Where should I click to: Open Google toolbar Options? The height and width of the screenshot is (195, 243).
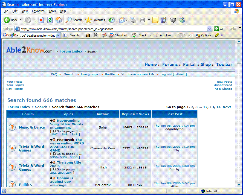click(204, 35)
